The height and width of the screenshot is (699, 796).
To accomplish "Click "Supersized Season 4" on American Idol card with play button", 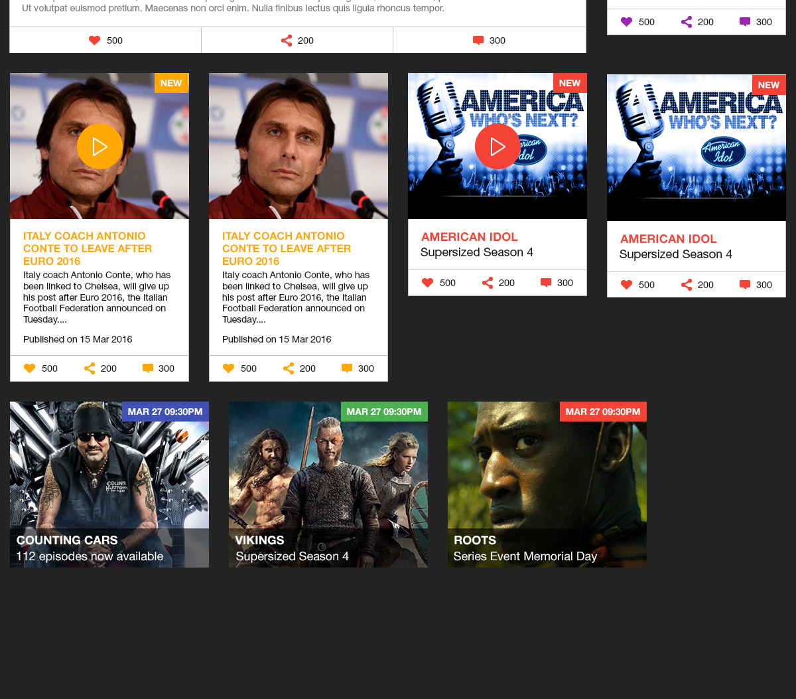I will (477, 252).
